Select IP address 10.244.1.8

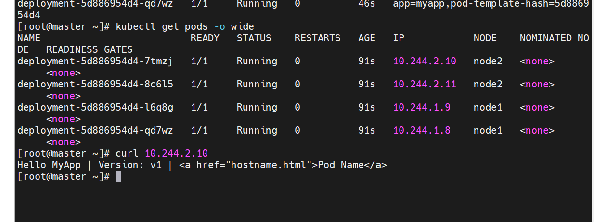422,130
